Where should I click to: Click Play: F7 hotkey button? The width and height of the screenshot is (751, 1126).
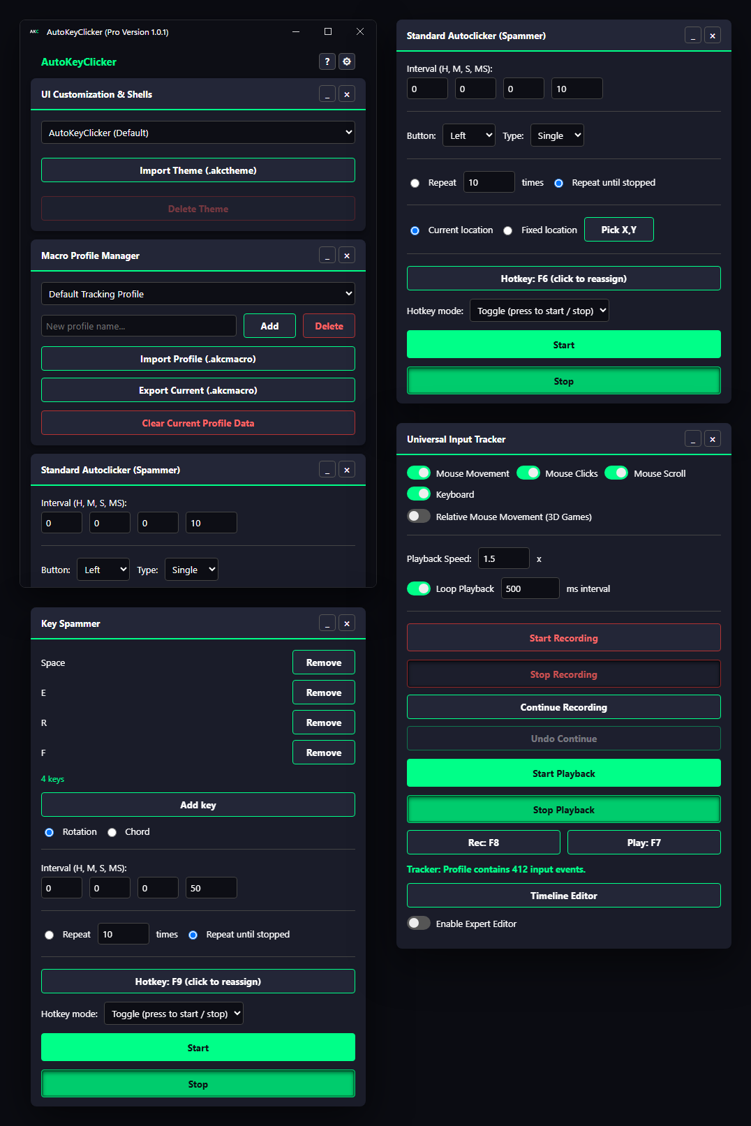pyautogui.click(x=644, y=843)
